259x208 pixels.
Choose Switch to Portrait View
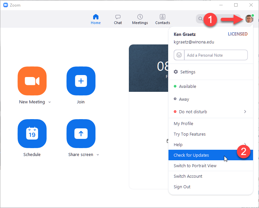pyautogui.click(x=195, y=166)
